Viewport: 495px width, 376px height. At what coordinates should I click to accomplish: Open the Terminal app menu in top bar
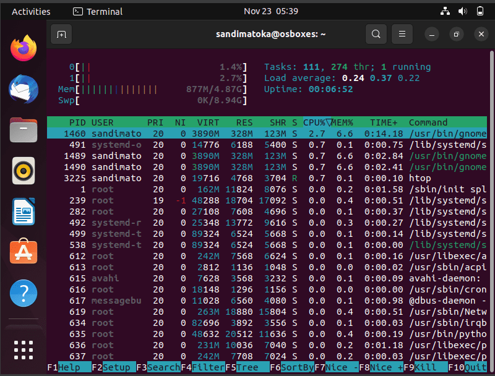coord(98,12)
